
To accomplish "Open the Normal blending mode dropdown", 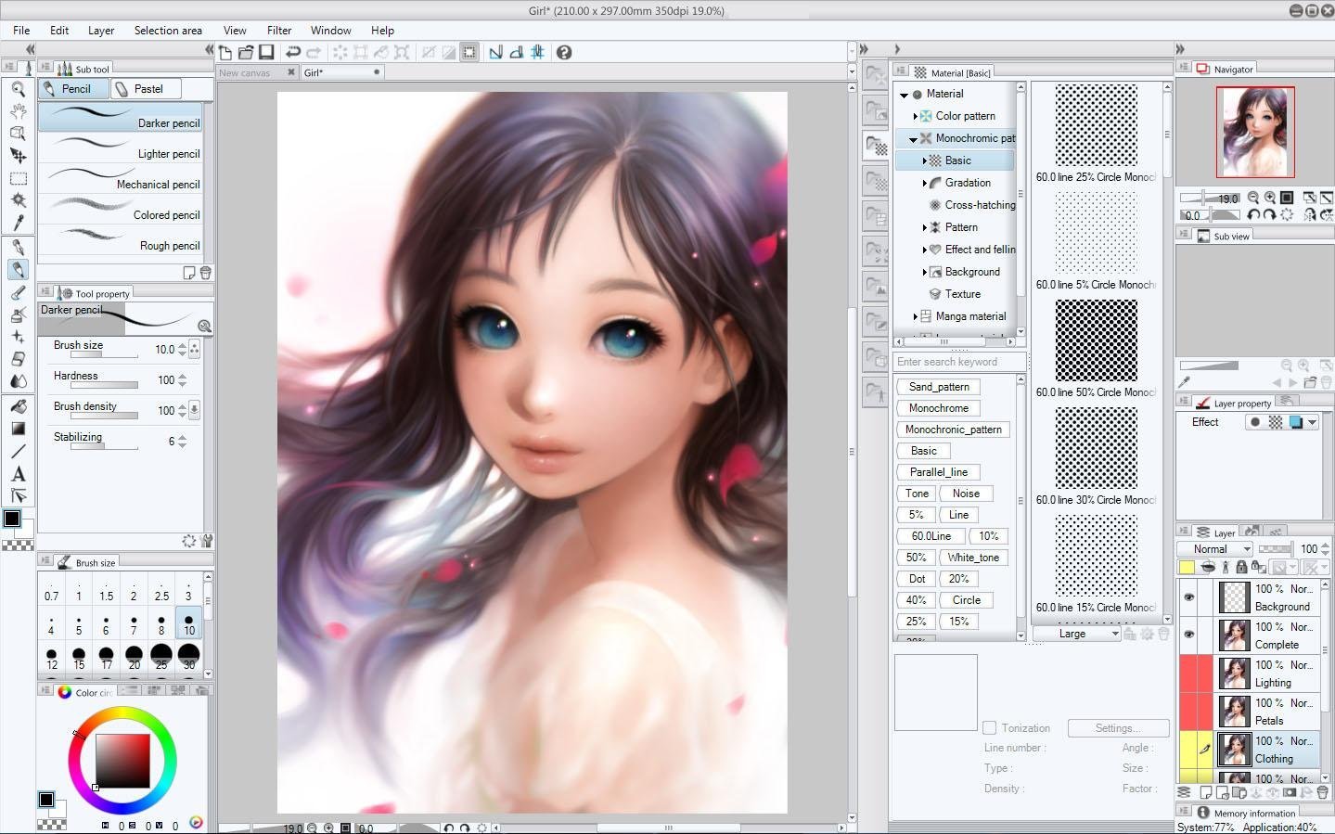I will pos(1215,549).
